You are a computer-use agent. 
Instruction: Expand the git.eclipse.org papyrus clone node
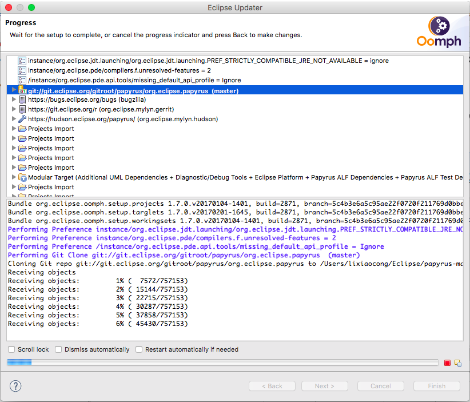coord(14,90)
